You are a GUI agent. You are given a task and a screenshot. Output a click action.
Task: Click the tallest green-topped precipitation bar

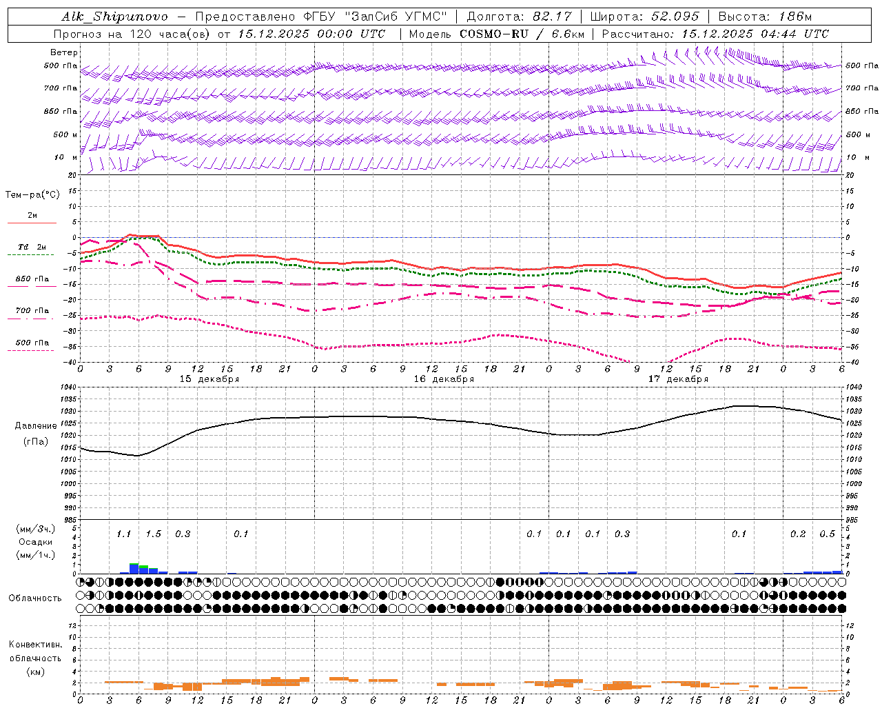(x=134, y=568)
